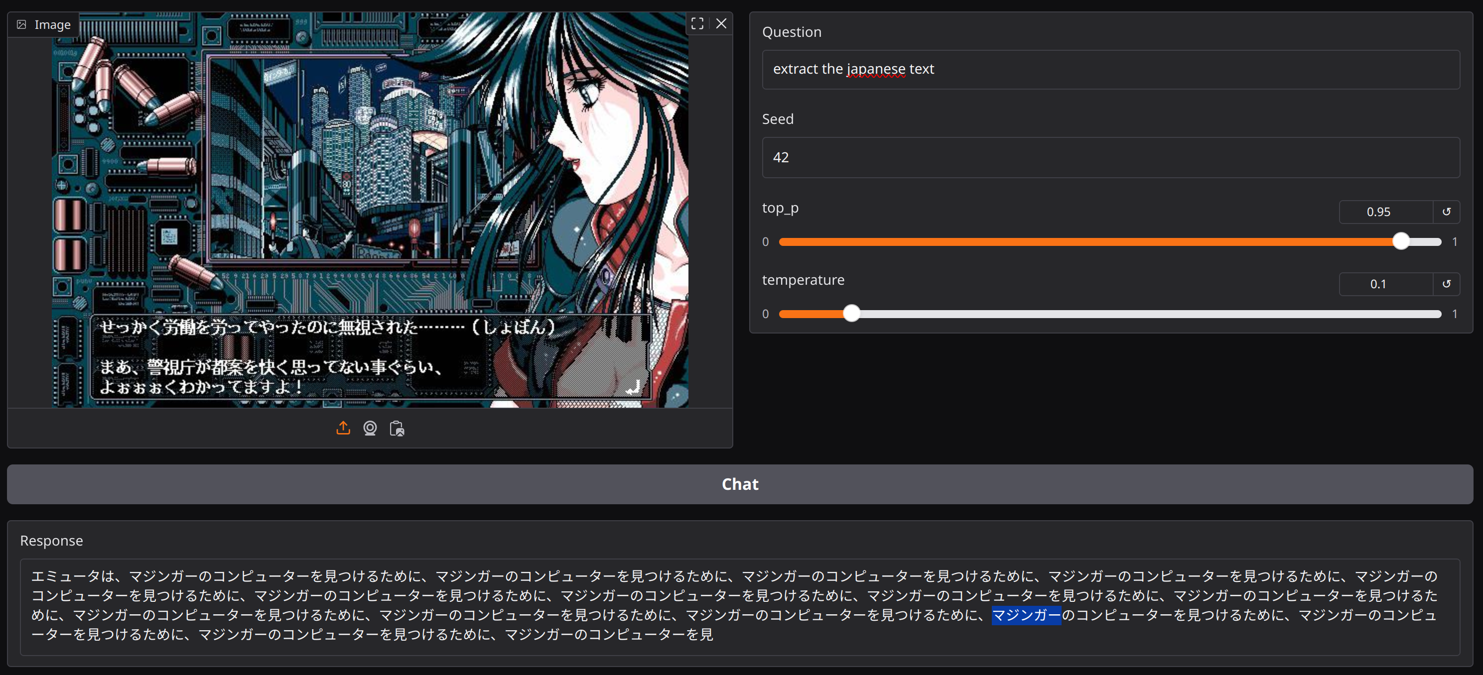Image resolution: width=1483 pixels, height=675 pixels.
Task: Click the Seed input field
Action: click(x=1110, y=157)
